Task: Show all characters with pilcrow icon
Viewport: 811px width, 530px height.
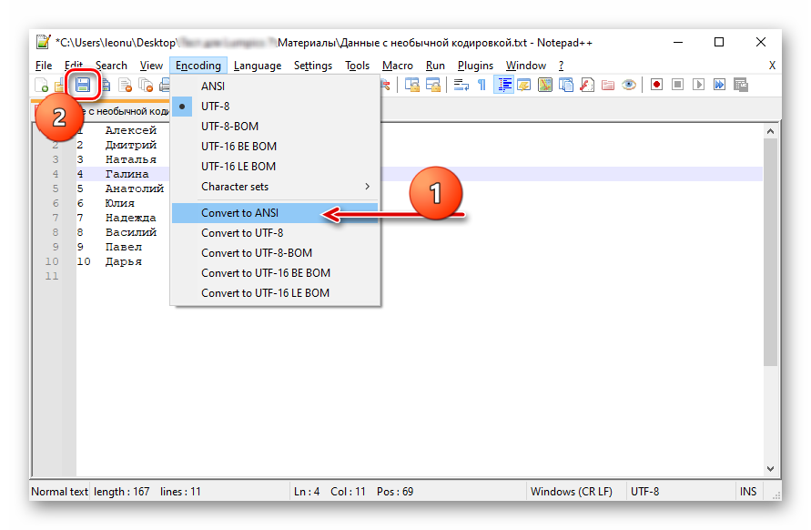Action: (x=482, y=85)
